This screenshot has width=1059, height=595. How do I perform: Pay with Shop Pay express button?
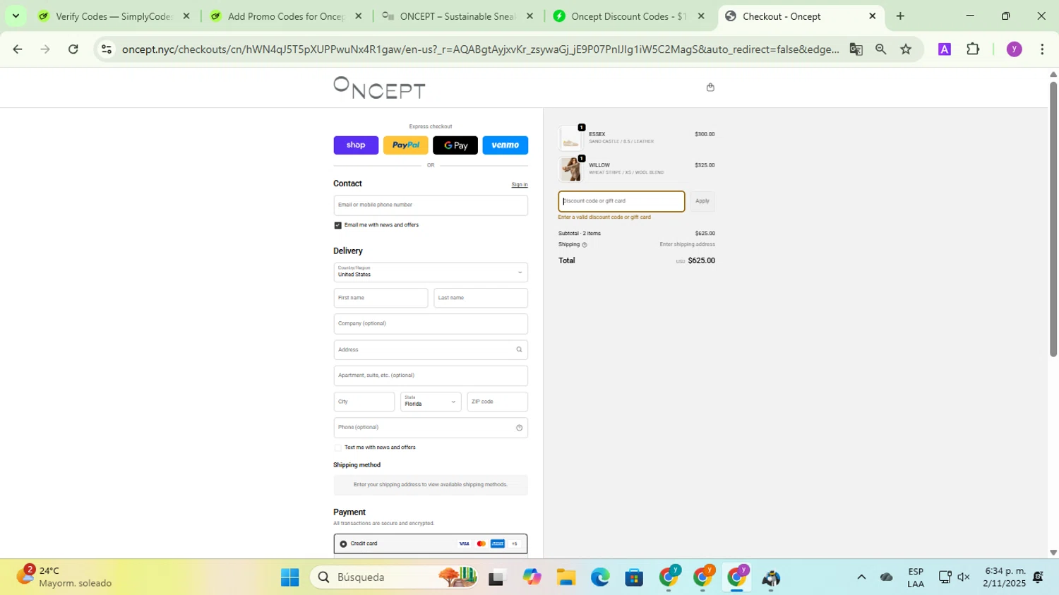(356, 145)
